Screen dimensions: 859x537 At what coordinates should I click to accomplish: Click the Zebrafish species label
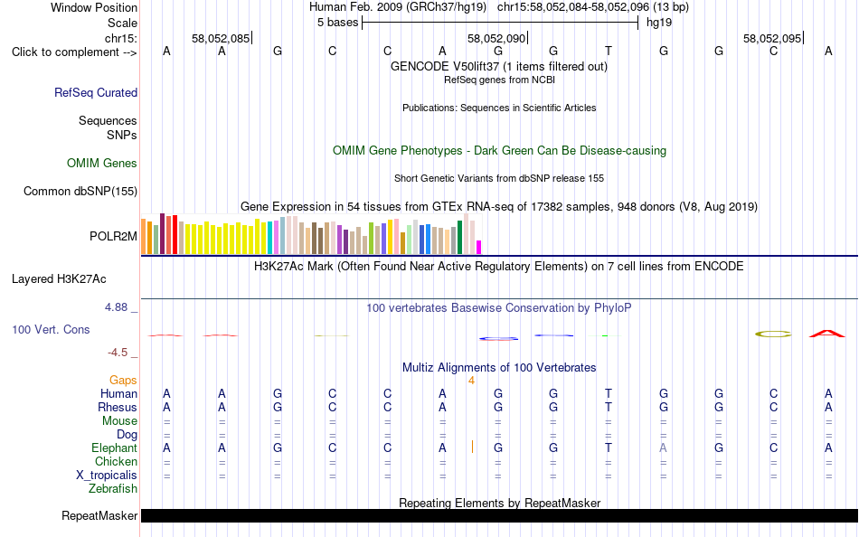[x=113, y=489]
